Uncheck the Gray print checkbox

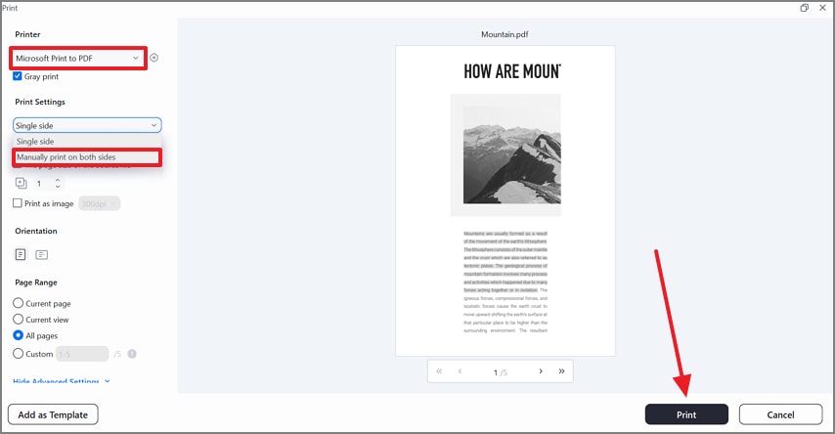18,76
